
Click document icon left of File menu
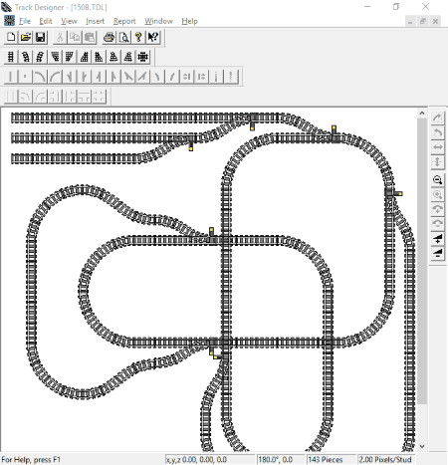pos(9,21)
